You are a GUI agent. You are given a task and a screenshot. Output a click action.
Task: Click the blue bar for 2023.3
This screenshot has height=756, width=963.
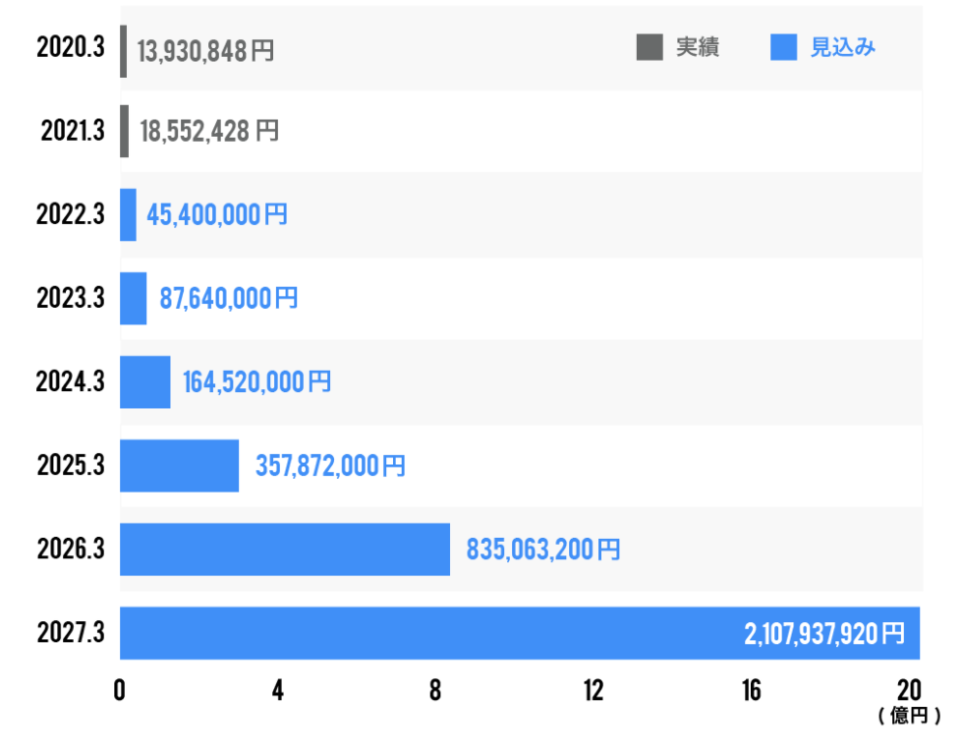pyautogui.click(x=134, y=298)
